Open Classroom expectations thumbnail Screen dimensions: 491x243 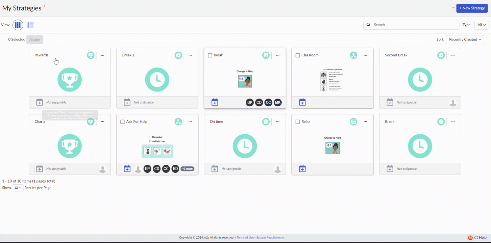tap(333, 80)
